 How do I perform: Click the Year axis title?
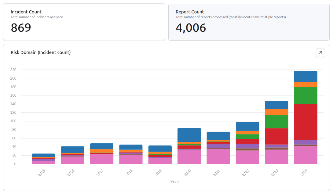(174, 182)
